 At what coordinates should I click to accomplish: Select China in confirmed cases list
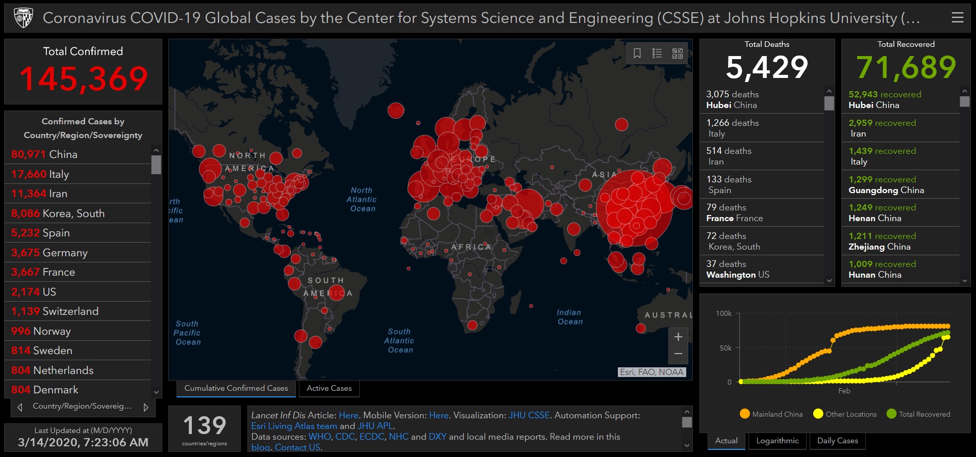pos(78,154)
